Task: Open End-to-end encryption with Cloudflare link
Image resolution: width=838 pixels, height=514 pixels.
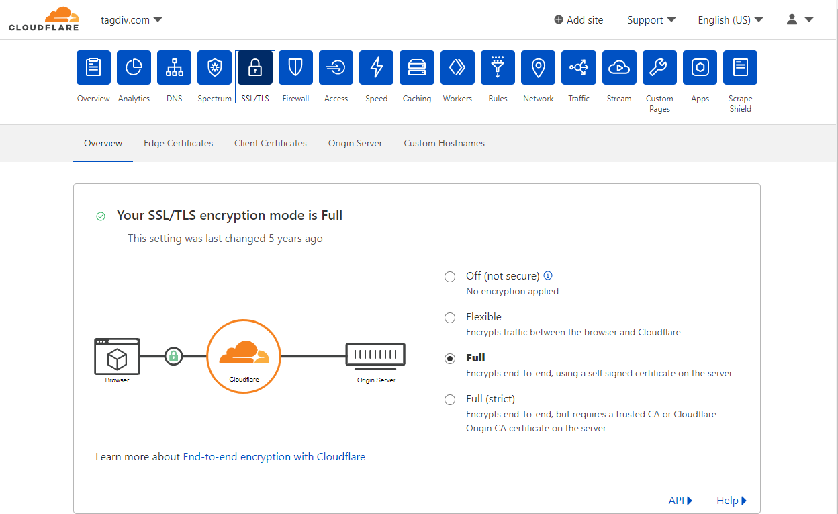Action: pyautogui.click(x=274, y=457)
